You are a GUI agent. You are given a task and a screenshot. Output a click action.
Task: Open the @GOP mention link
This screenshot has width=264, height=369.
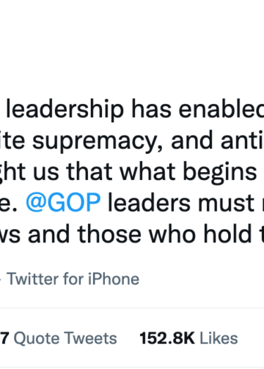point(63,202)
